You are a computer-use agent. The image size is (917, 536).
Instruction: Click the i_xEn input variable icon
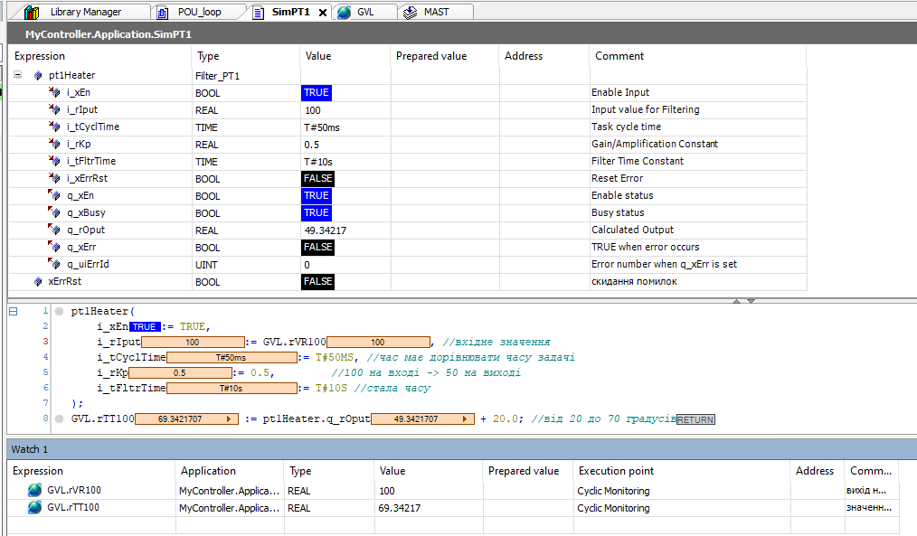click(x=54, y=92)
